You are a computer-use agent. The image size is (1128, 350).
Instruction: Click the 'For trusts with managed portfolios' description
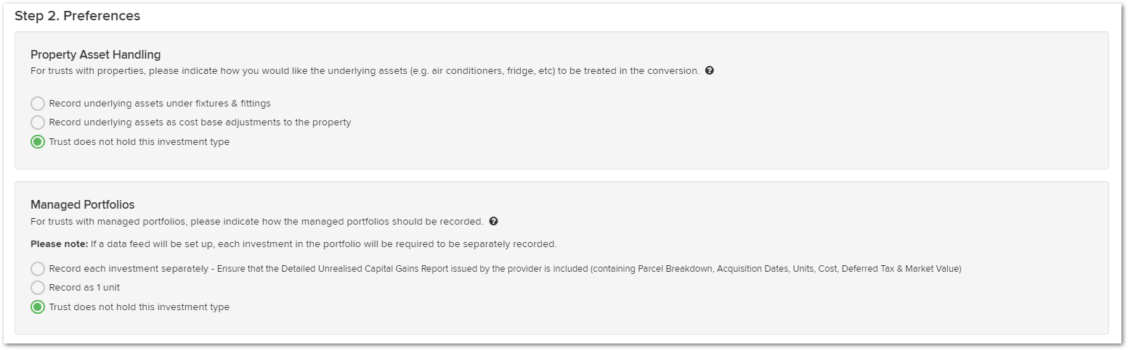pos(257,221)
